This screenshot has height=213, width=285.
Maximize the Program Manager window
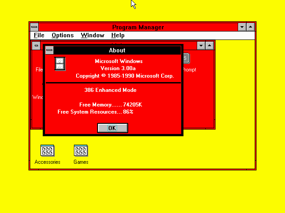click(250, 27)
